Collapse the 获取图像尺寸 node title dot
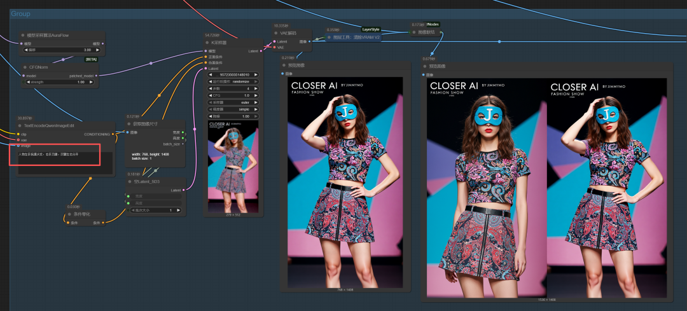 (x=130, y=124)
